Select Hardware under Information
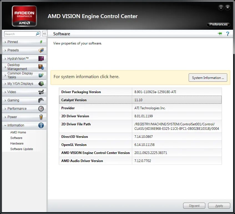This screenshot has width=235, height=214. [17, 143]
